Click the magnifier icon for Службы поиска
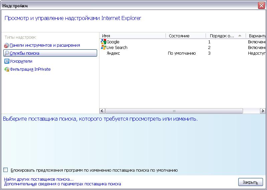 (x=7, y=53)
